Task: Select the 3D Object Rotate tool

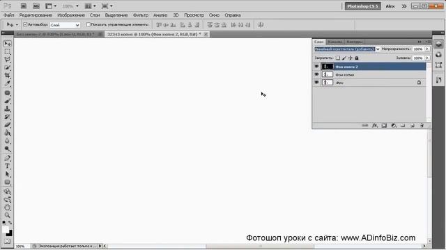Action: [x=8, y=192]
